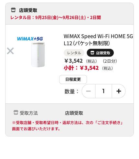Click the gray レンタル badge
This screenshot has width=139, height=159.
pyautogui.click(x=74, y=53)
